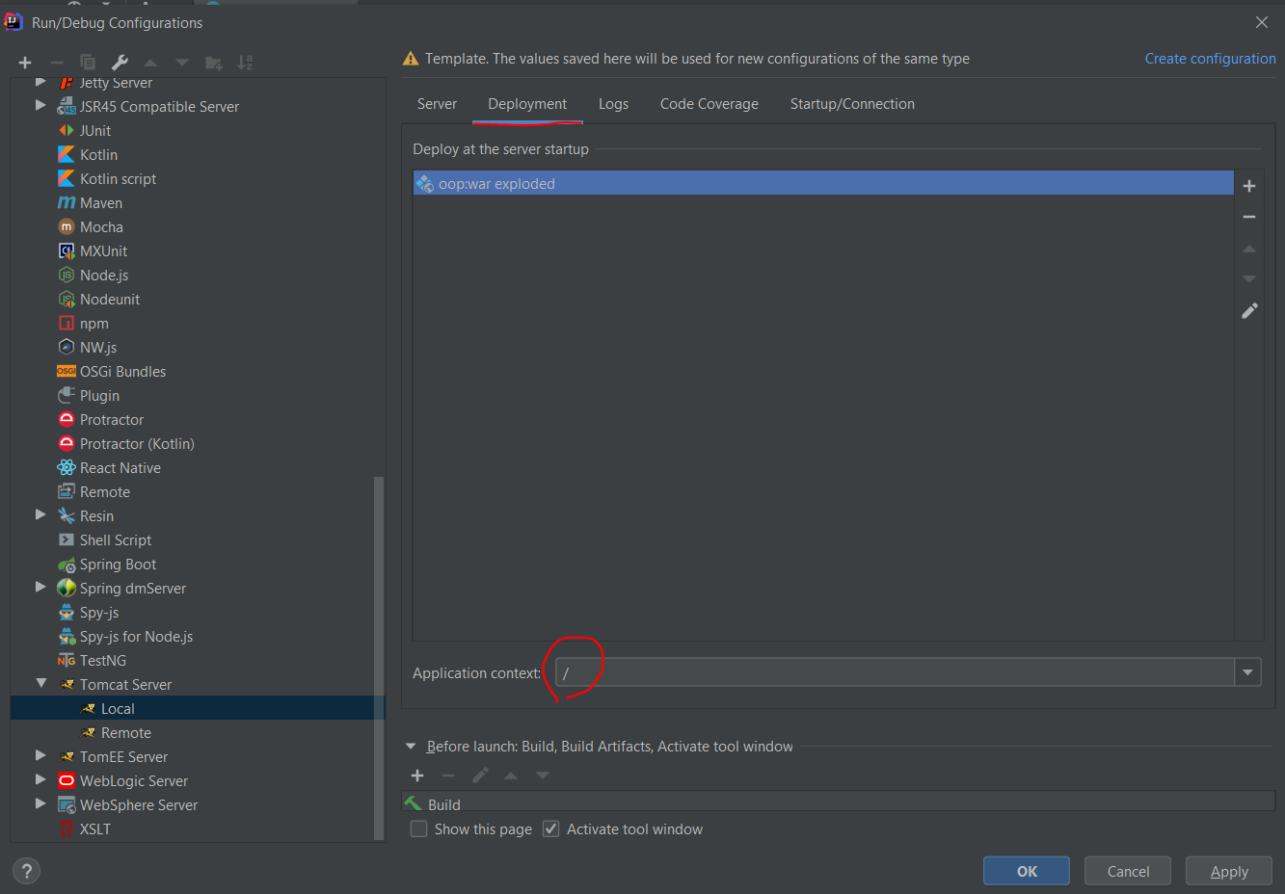Click Create configuration link
Screen dimensions: 1285x894
1210,59
